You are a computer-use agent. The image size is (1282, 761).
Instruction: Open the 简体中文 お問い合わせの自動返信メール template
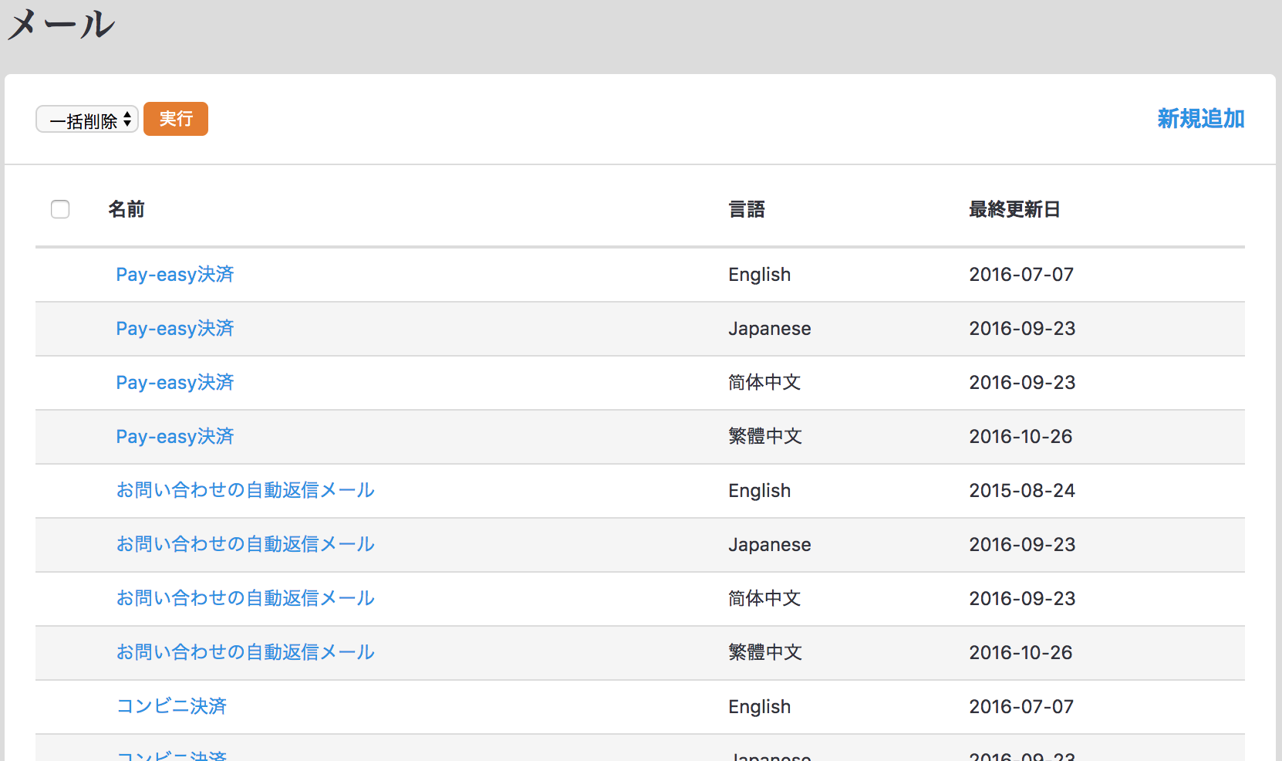[x=245, y=599]
